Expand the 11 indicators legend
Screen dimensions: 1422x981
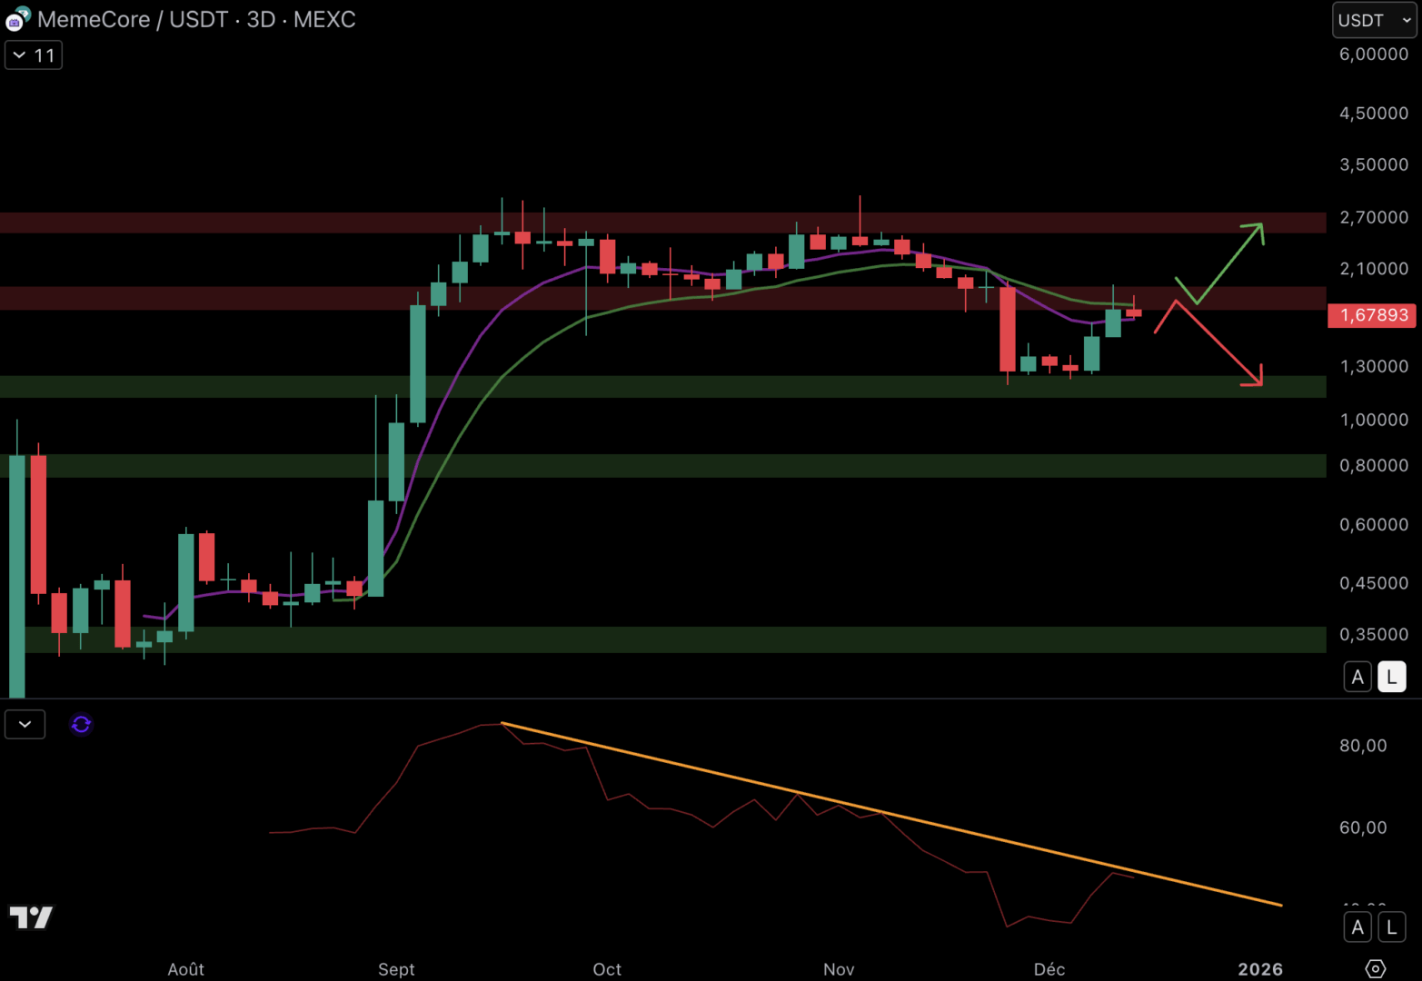click(x=34, y=55)
